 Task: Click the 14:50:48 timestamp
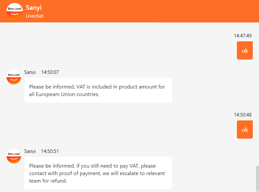[x=243, y=115]
